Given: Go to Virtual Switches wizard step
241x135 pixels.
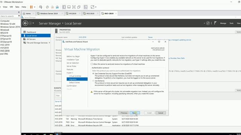Looking at the screenshot, I should tap(75, 76).
